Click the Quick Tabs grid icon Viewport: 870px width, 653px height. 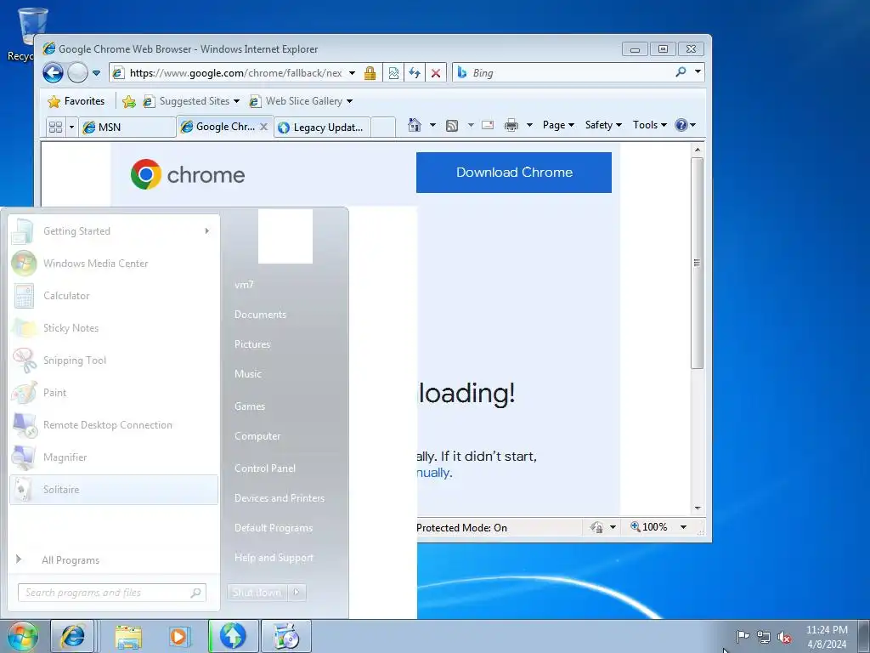55,128
